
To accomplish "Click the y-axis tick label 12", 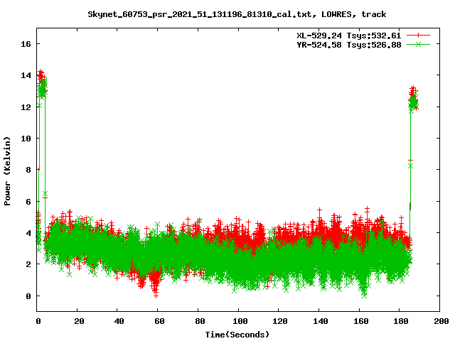I will click(26, 107).
